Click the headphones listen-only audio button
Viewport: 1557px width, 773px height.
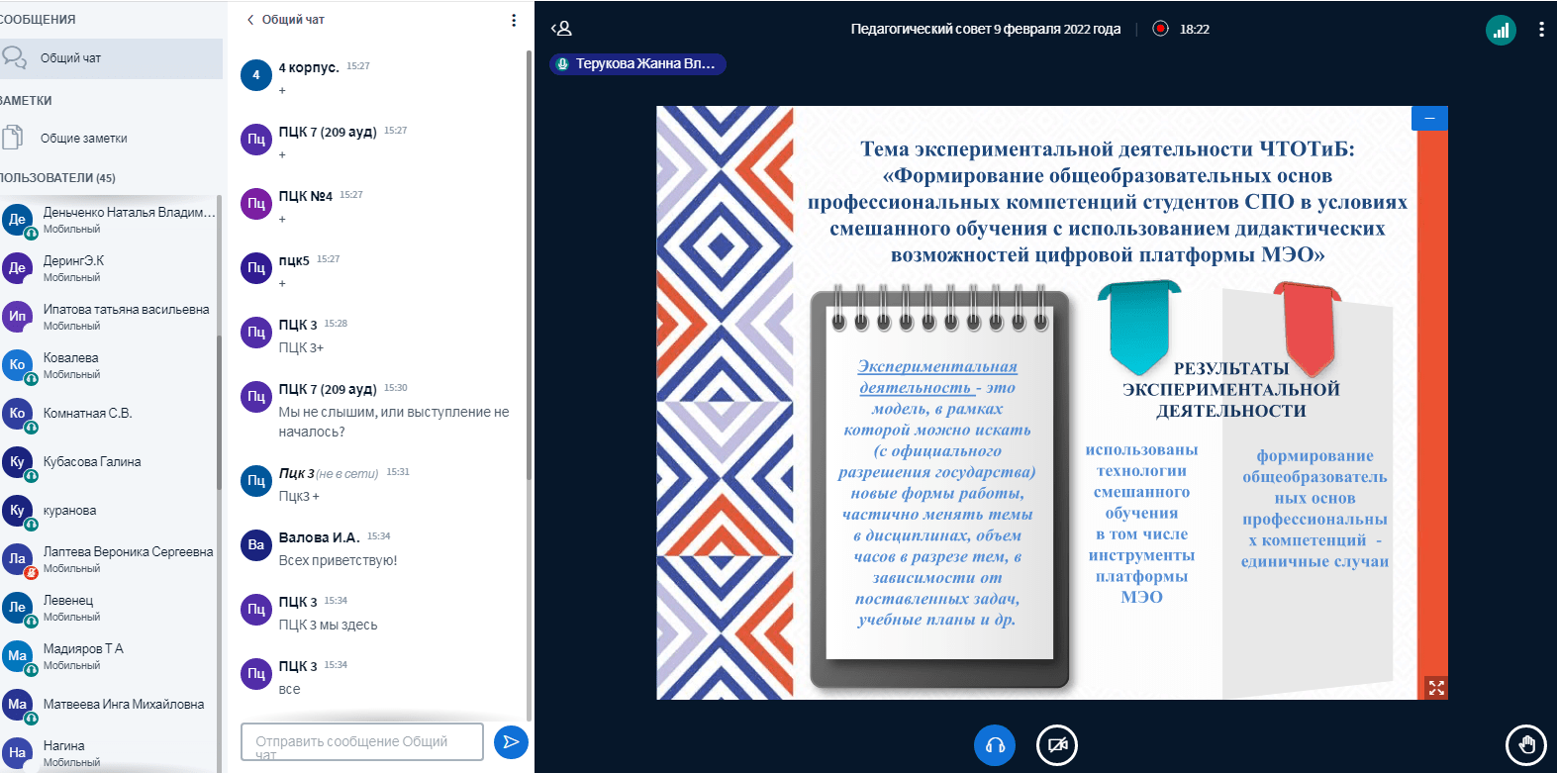coord(995,745)
